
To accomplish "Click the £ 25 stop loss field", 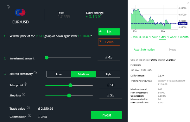I will tap(111, 95).
